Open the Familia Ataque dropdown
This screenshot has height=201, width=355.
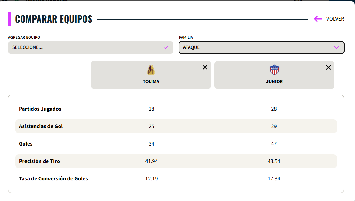pos(261,47)
